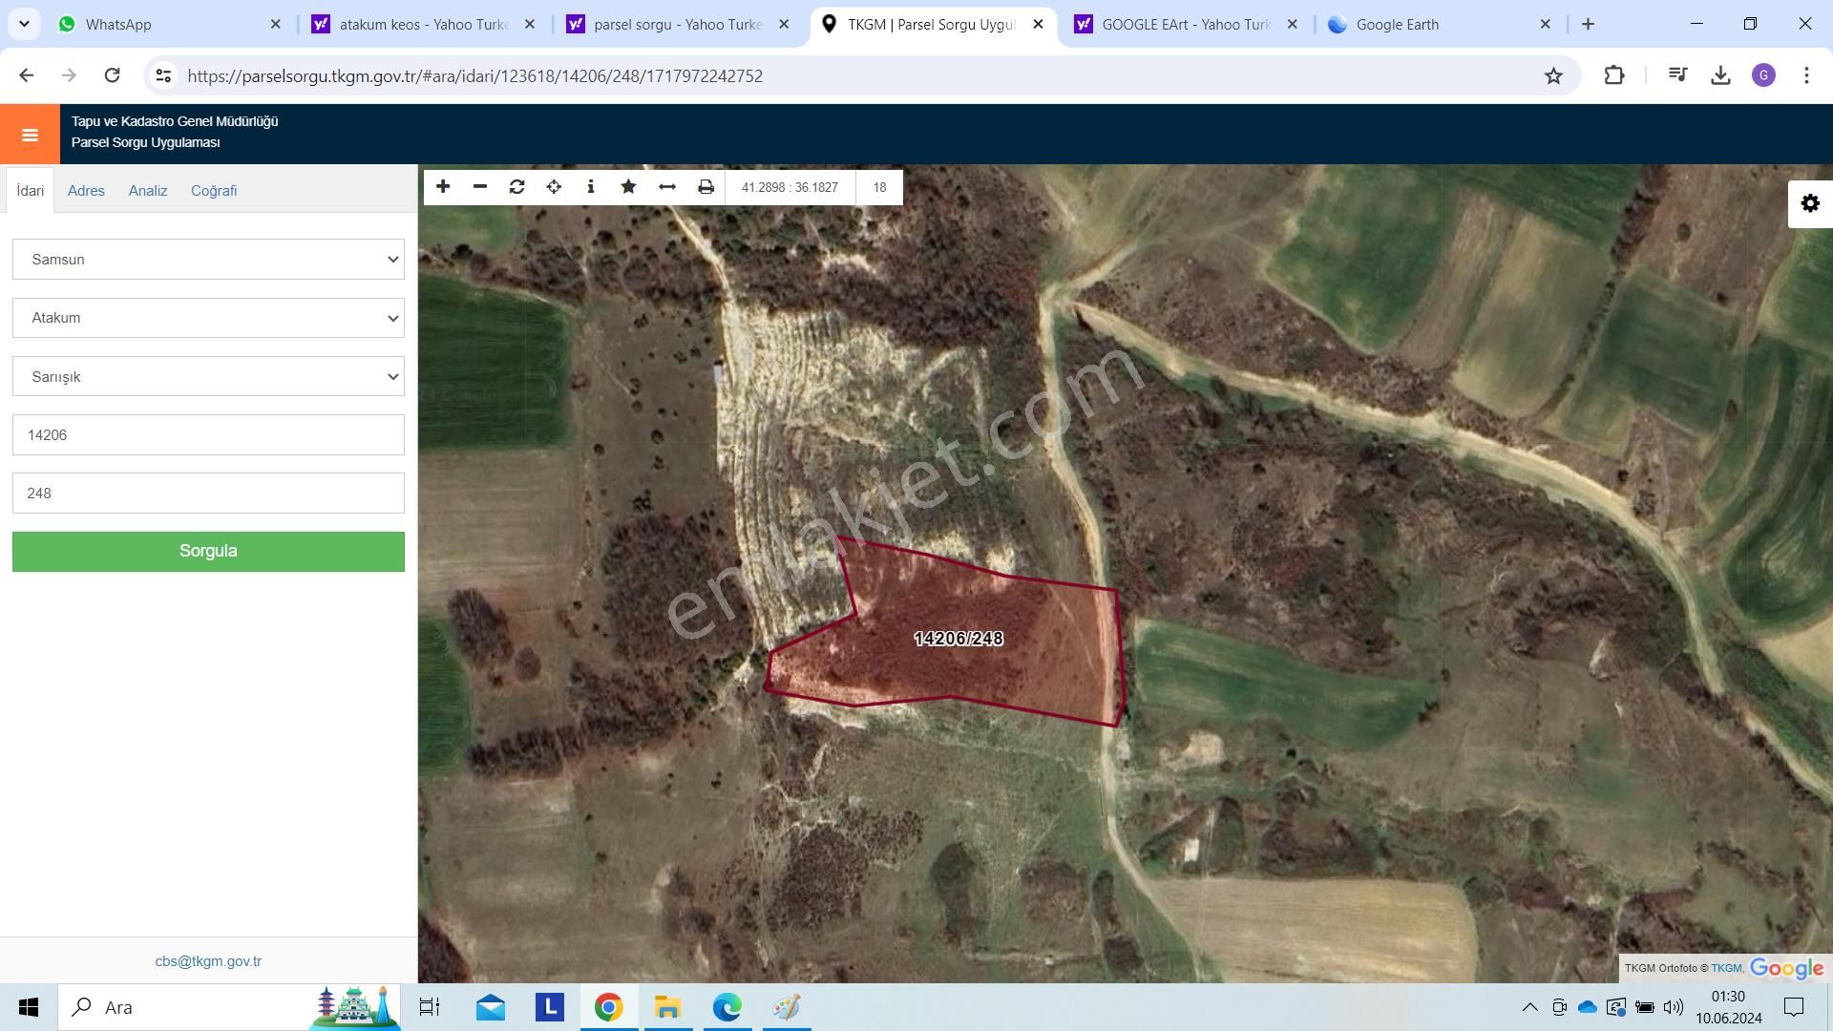Open favorites with the star icon

pos(627,187)
